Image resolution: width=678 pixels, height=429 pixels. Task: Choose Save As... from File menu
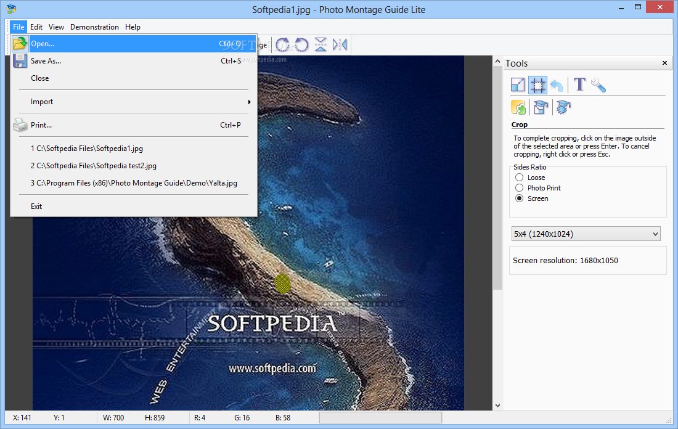(134, 61)
